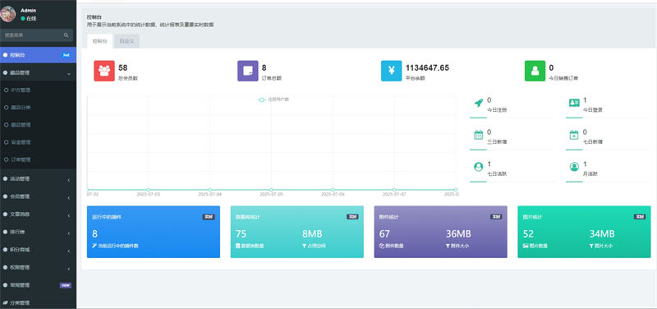This screenshot has height=309, width=657.
Task: Collapse the 藏品管理 parent menu with the chevron
Action: [x=69, y=73]
